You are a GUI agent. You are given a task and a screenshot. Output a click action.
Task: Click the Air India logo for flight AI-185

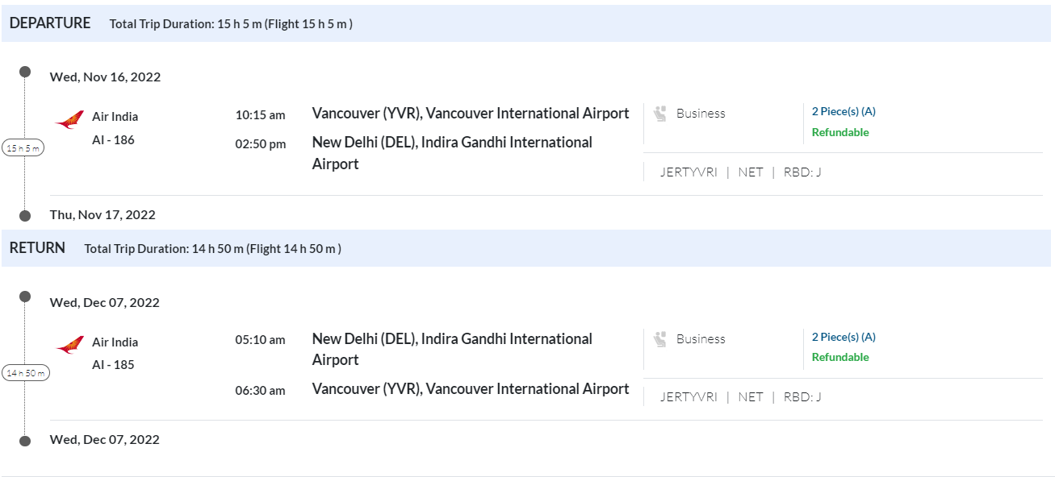coord(69,346)
